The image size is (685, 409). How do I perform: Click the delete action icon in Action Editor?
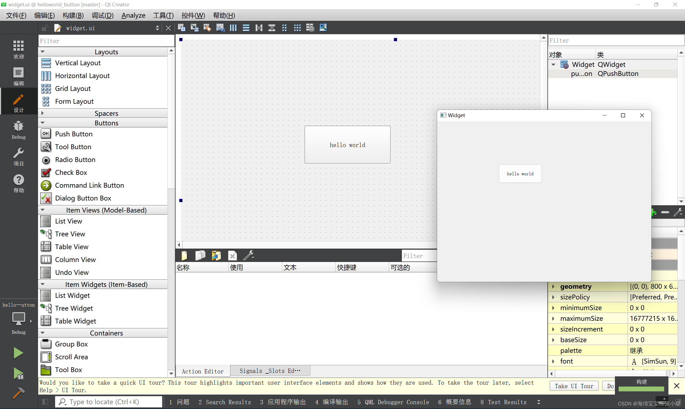click(233, 255)
